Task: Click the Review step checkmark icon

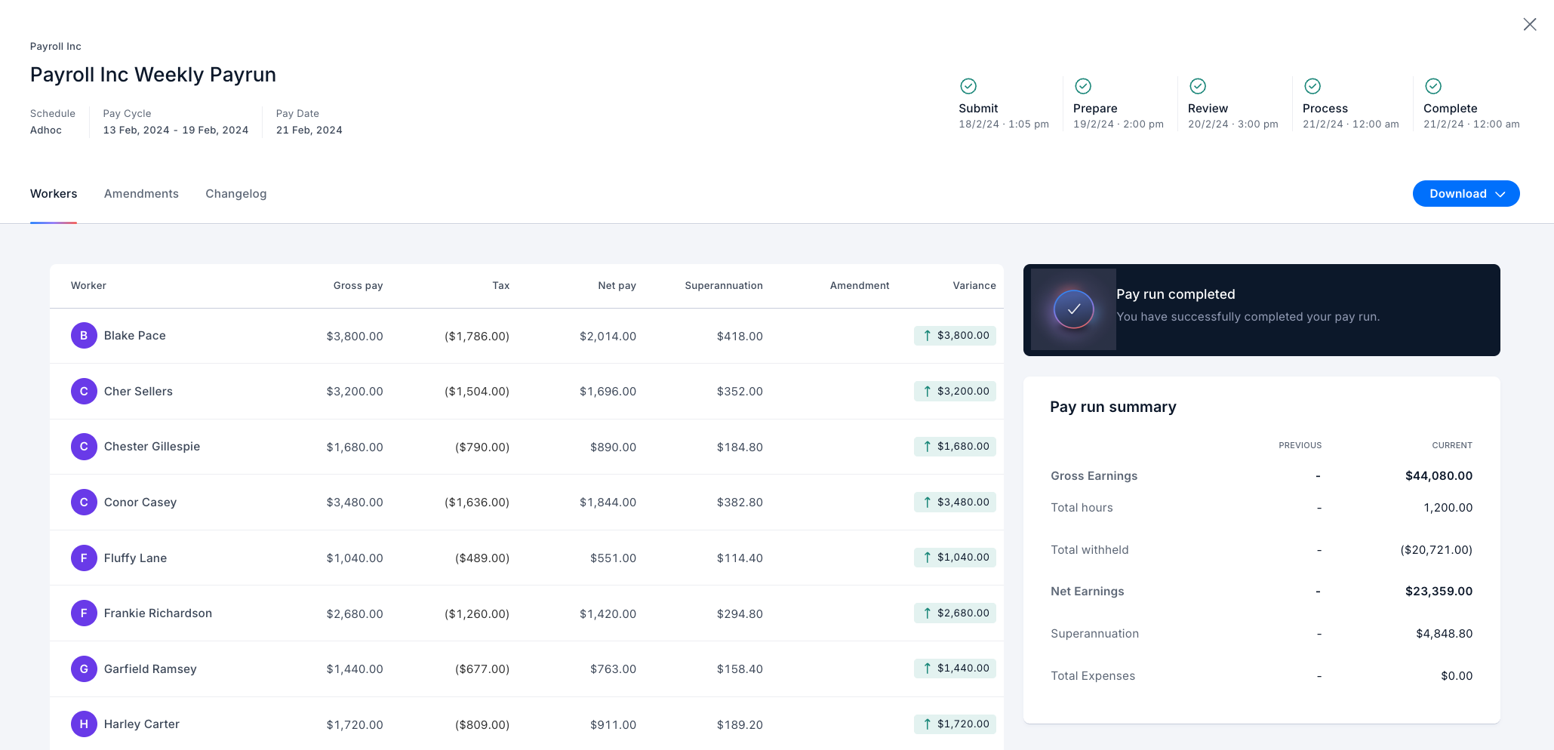Action: pos(1198,86)
